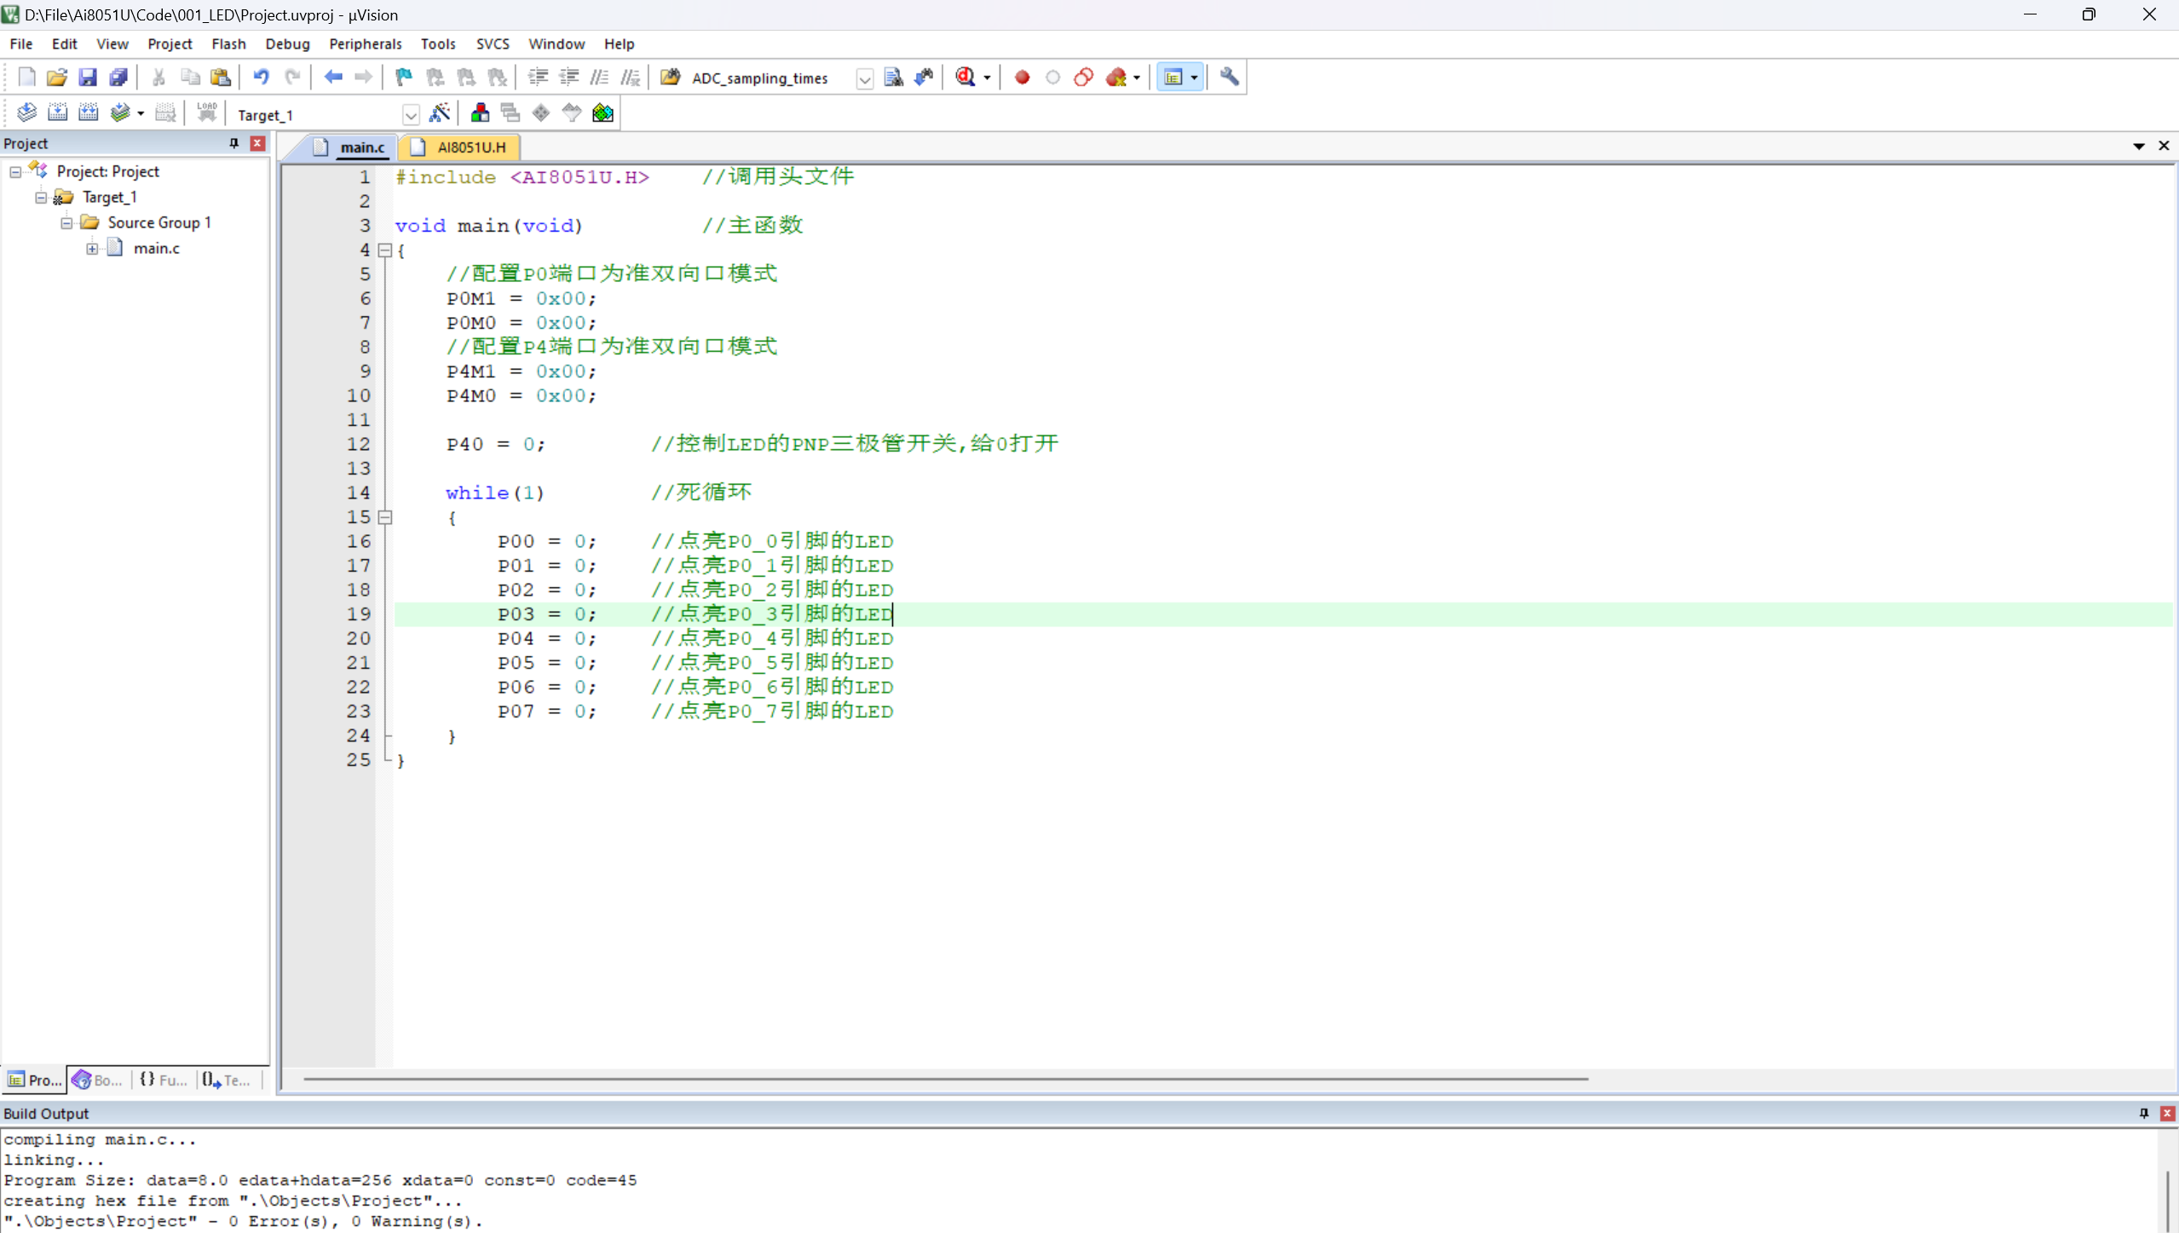
Task: Insert a breakpoint with red dot icon
Action: coord(1023,78)
